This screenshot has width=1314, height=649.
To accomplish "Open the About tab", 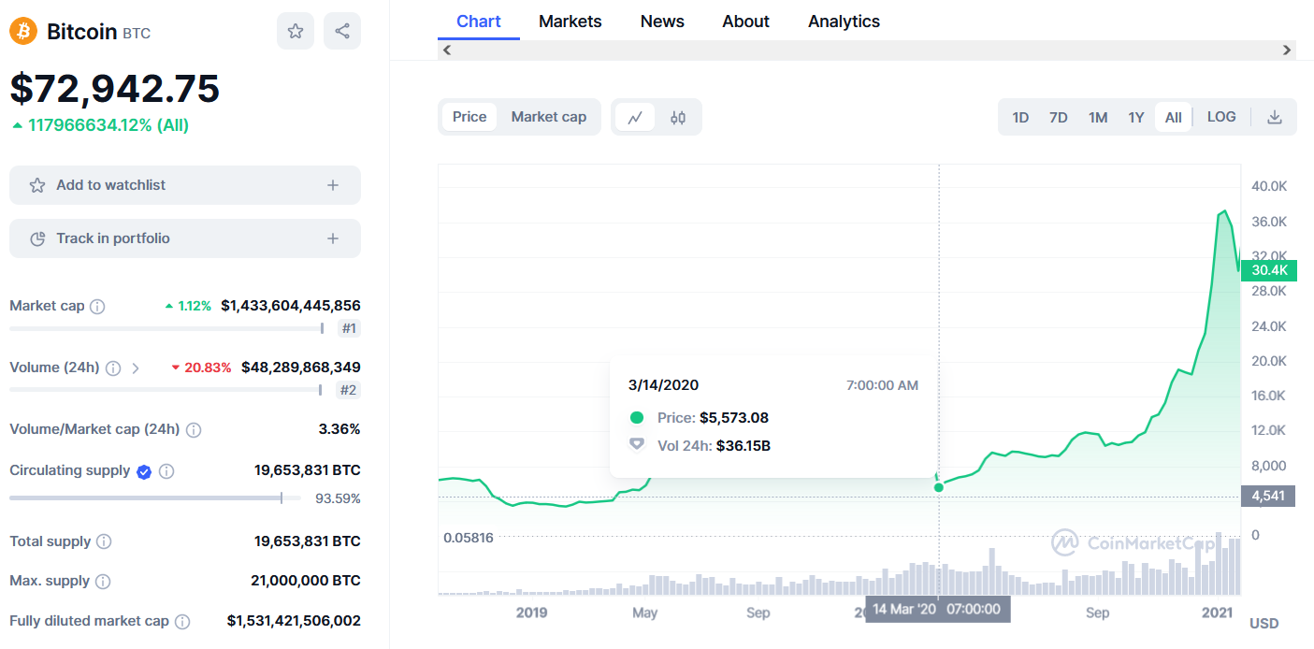I will click(x=745, y=21).
